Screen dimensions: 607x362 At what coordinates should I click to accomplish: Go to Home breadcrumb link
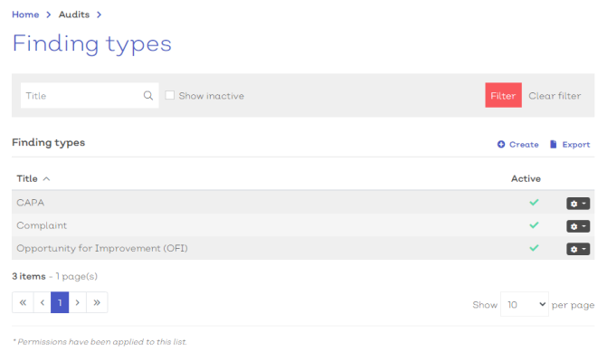25,14
